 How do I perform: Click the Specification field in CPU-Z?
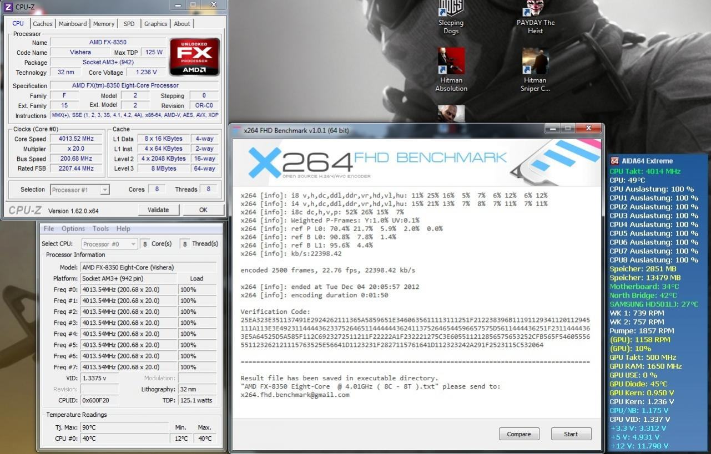coord(135,85)
